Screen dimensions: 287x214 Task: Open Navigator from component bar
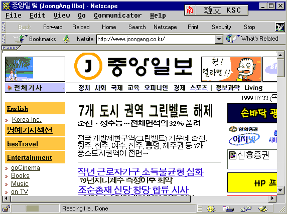[211, 208]
